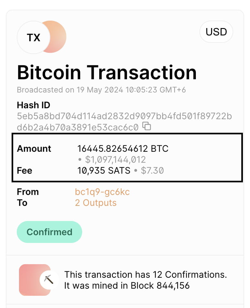This screenshot has height=308, width=250.
Task: Click the Amount label
Action: 34,149
